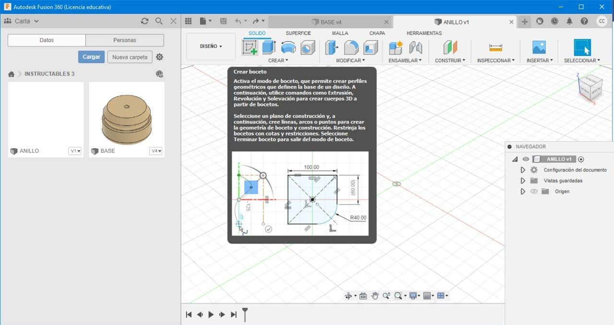Switch to the MALLA tab
Screen dimensions: 614x325
click(x=340, y=33)
